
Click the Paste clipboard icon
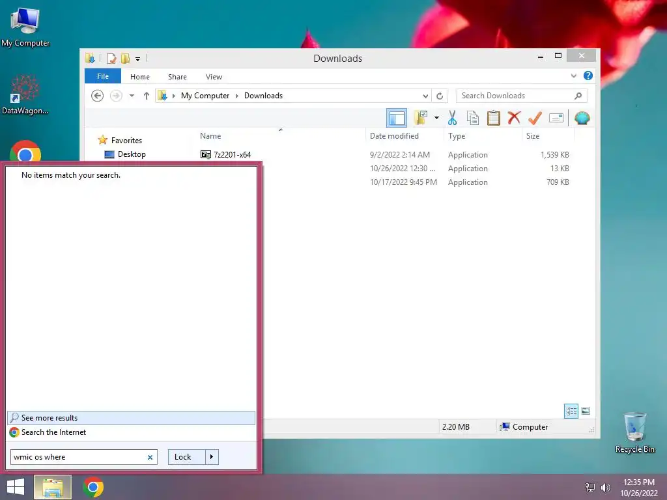coord(494,118)
